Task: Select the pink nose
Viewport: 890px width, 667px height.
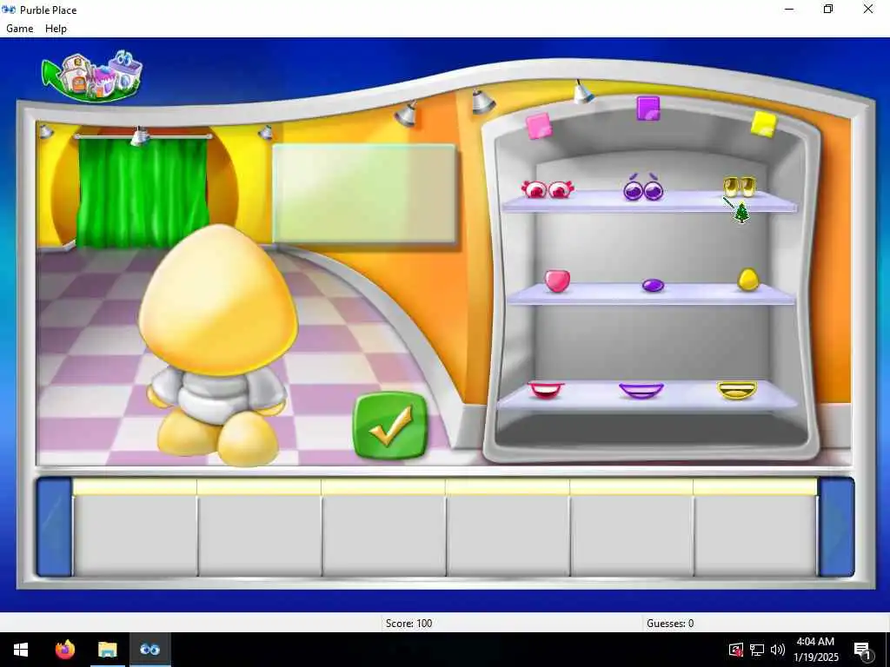Action: point(557,281)
